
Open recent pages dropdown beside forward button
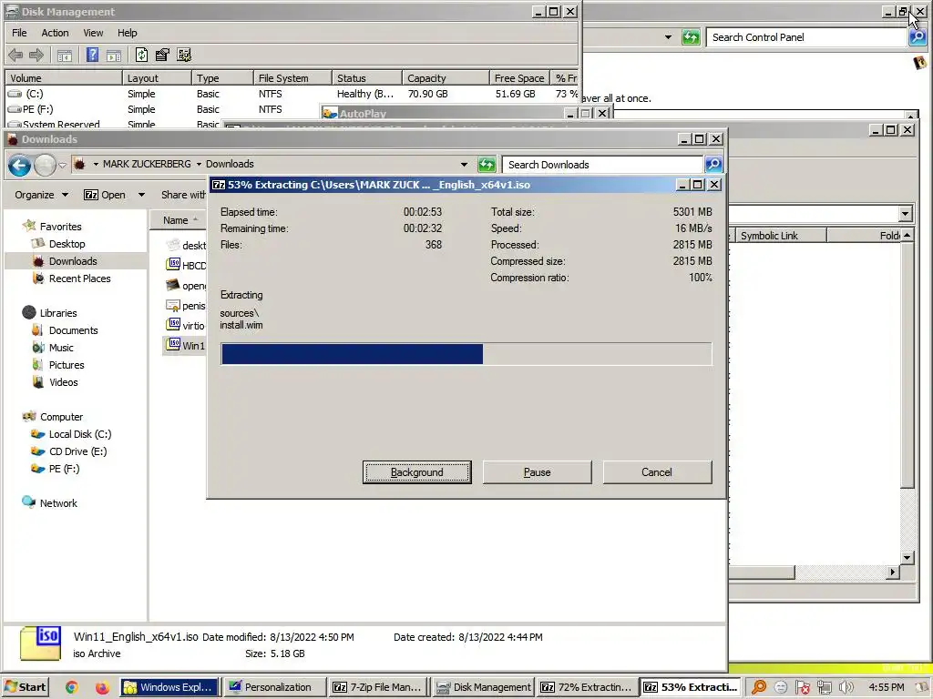[62, 166]
